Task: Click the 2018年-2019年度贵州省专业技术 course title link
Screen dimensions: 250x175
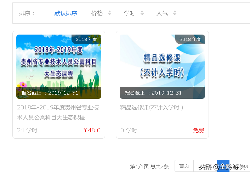Action: click(58, 113)
